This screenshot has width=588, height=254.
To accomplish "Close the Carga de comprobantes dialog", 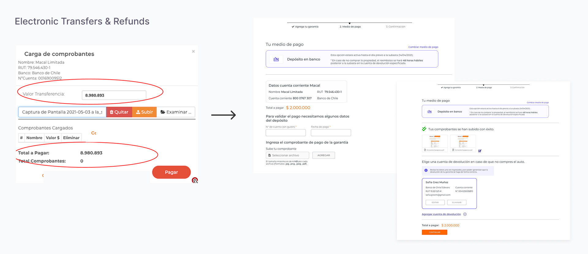I will click(193, 51).
